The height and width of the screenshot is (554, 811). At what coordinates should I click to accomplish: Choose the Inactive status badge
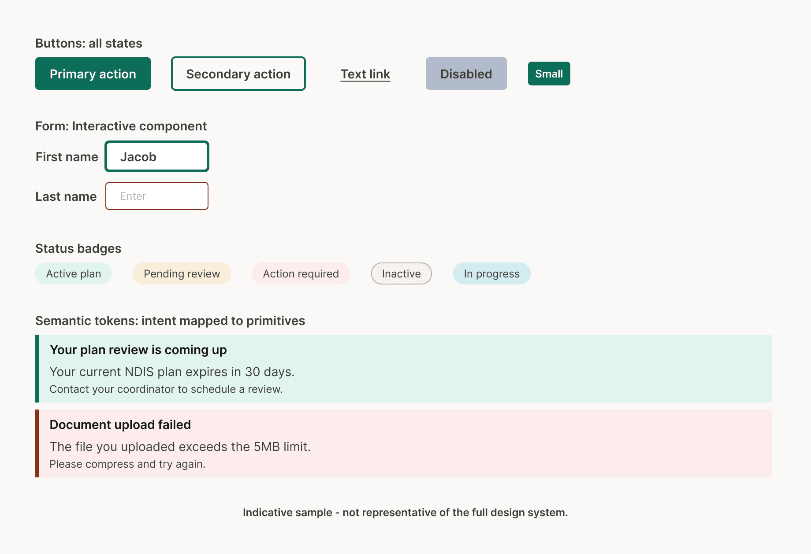coord(402,273)
